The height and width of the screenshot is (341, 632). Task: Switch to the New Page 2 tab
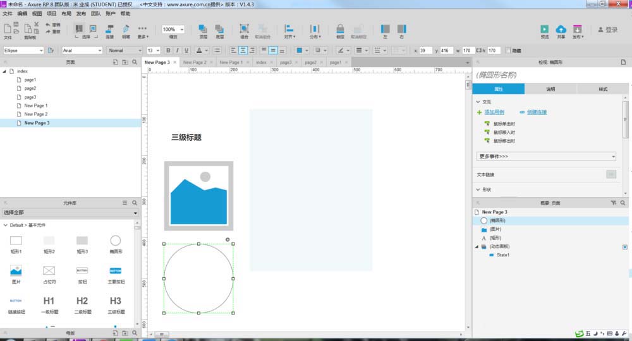click(x=195, y=63)
